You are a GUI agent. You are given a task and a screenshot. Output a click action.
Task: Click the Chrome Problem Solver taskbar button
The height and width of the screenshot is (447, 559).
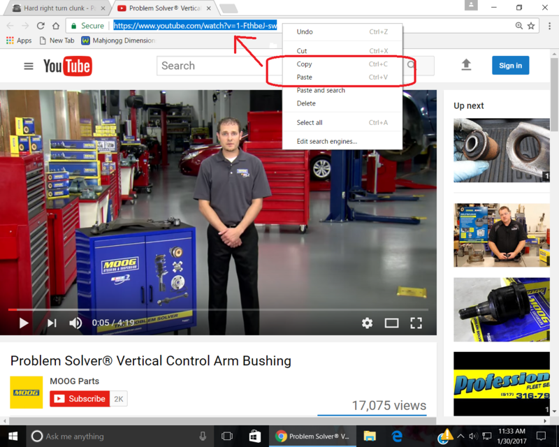312,436
